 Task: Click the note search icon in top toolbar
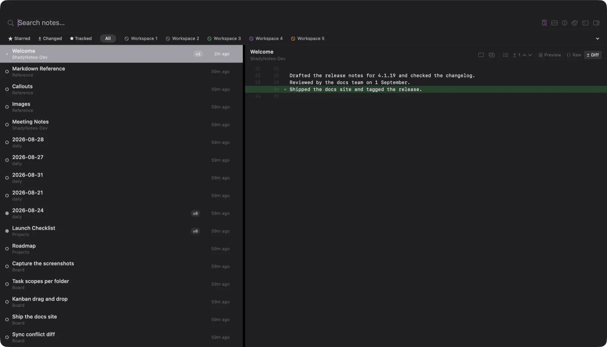(x=544, y=23)
